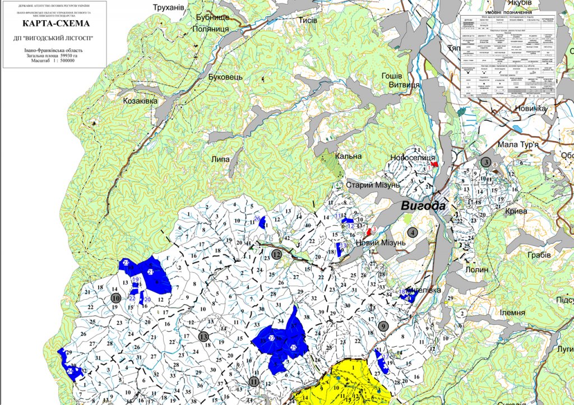Click the "Ангелівка" village label

(424, 290)
